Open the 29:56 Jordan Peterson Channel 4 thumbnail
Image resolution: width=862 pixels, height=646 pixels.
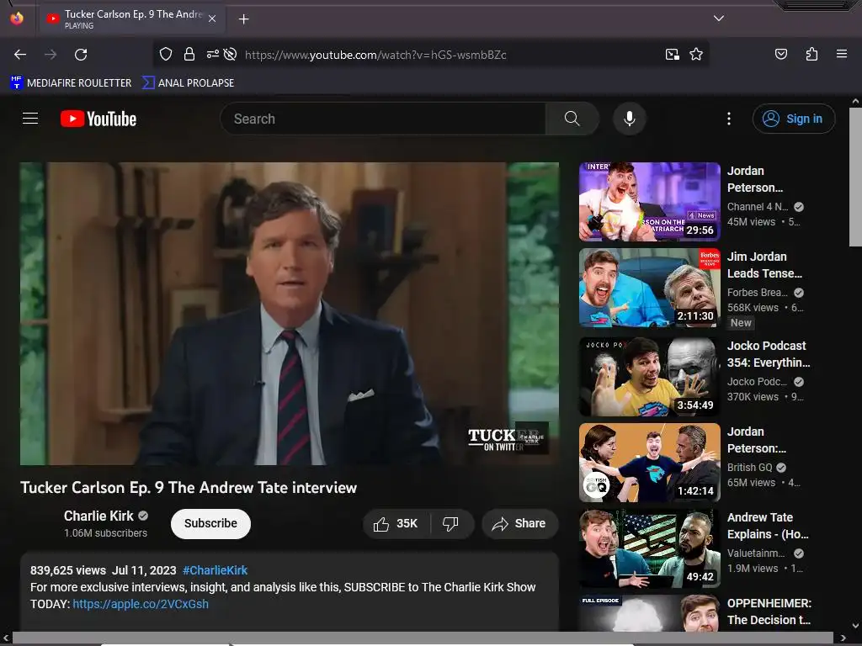[x=650, y=202]
